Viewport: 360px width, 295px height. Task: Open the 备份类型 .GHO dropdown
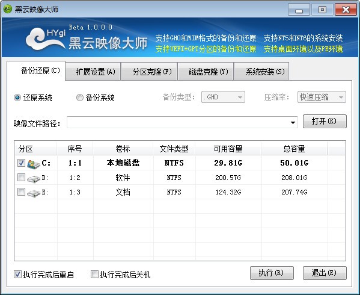point(223,97)
